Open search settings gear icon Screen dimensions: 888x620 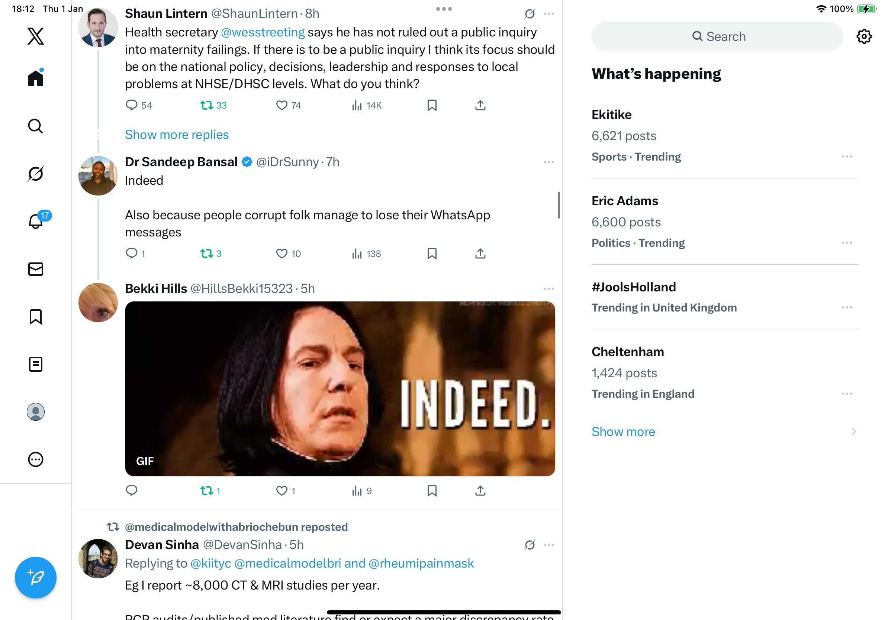[863, 36]
